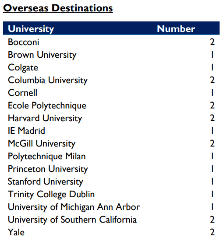Select Brown University entry

(x=42, y=55)
